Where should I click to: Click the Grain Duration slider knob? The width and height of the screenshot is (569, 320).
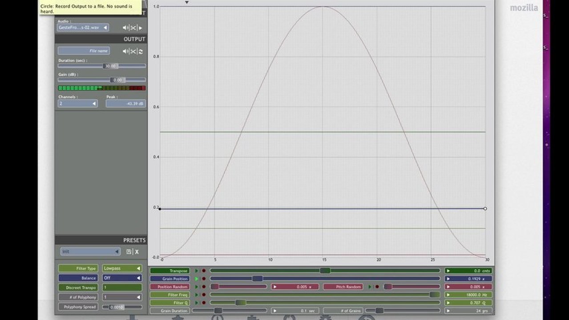pos(218,311)
